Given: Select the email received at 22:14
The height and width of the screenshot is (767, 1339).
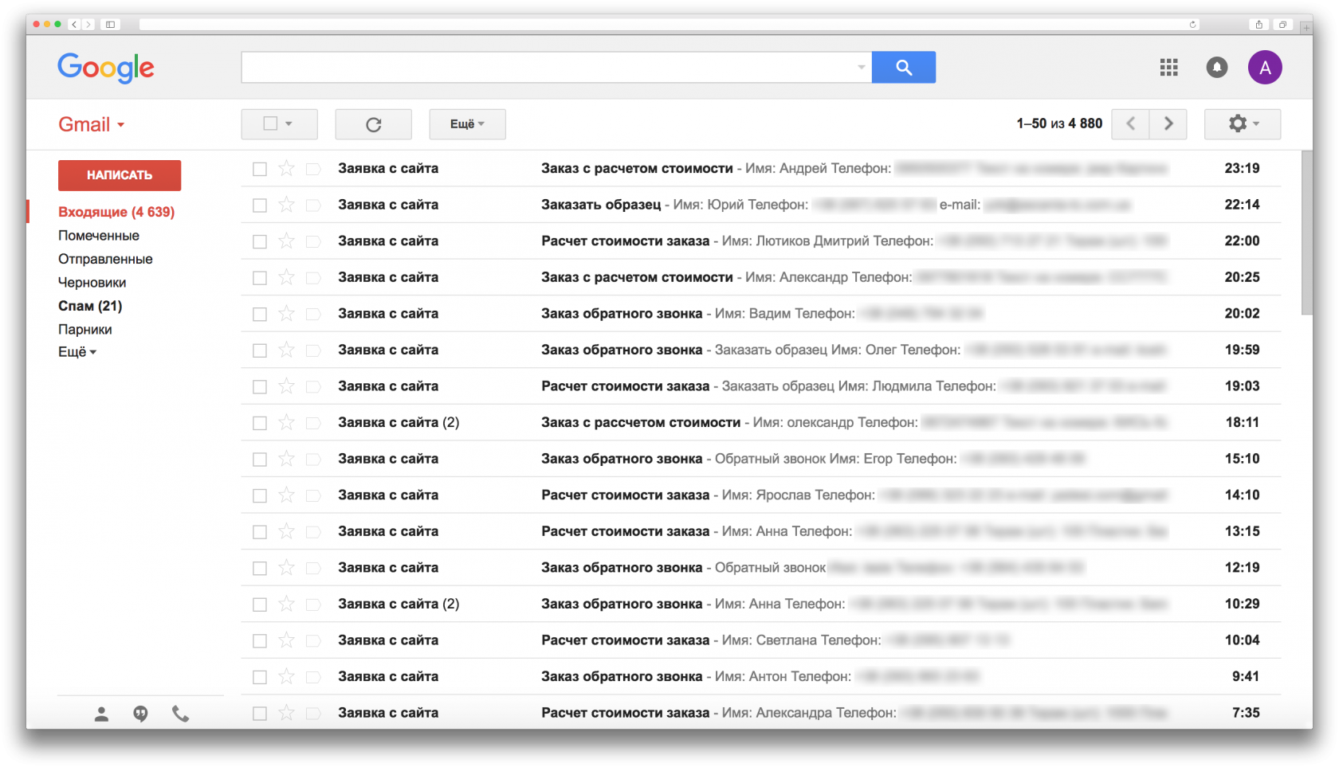Looking at the screenshot, I should (x=260, y=205).
